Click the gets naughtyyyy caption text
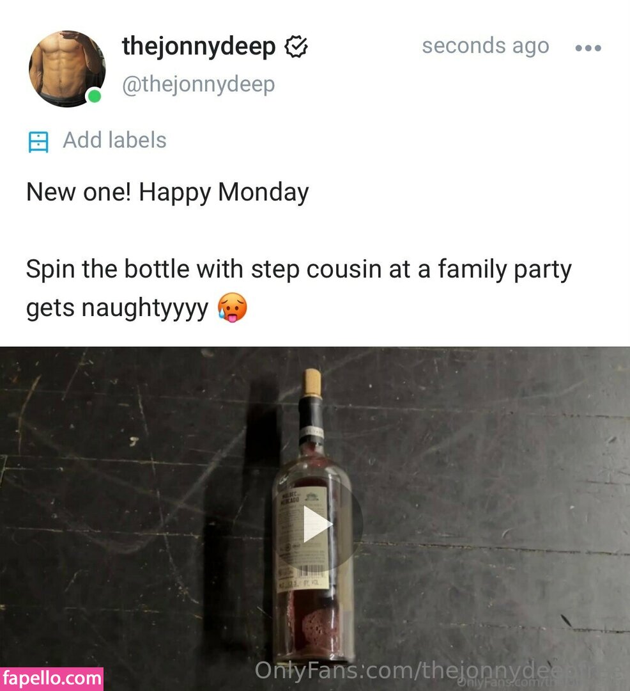This screenshot has width=630, height=691. pyautogui.click(x=117, y=308)
